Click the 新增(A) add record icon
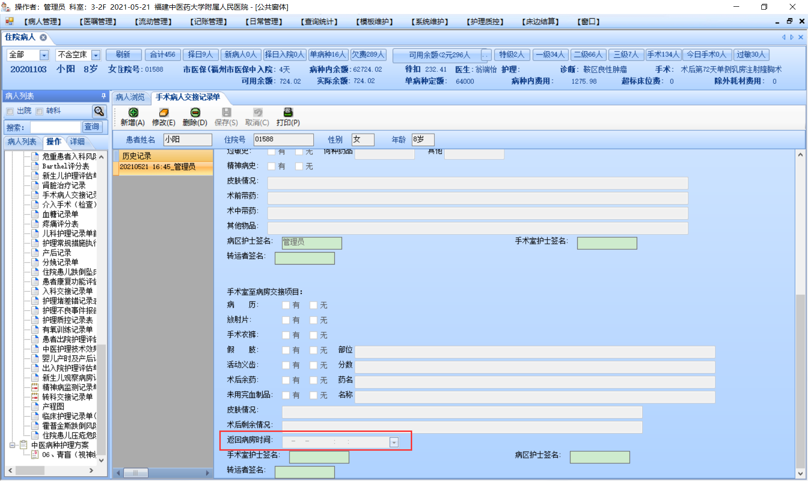This screenshot has width=808, height=481. click(x=133, y=113)
